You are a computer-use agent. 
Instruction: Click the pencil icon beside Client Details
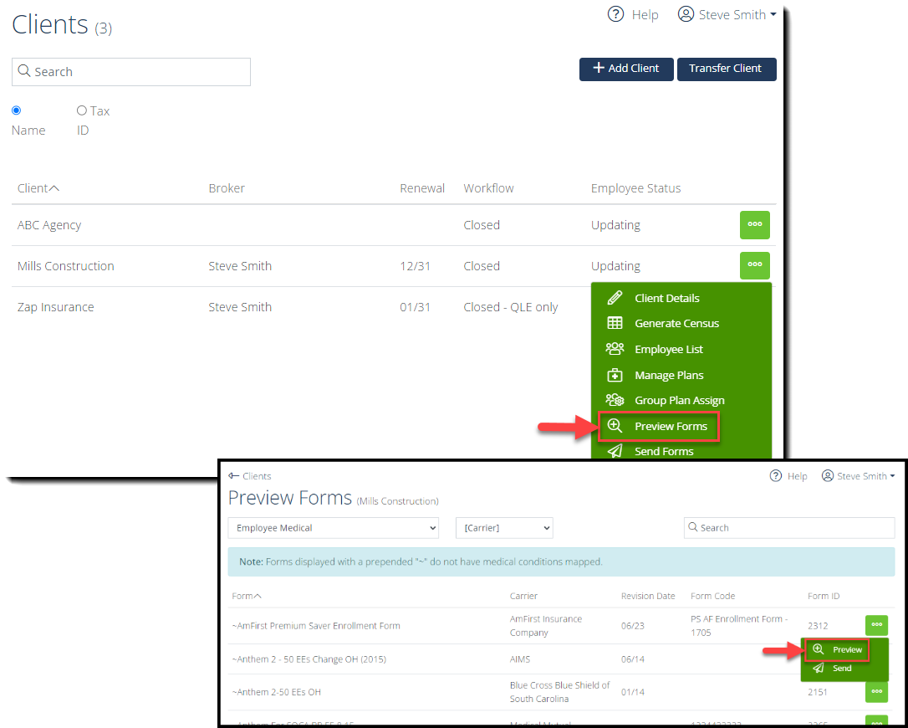[x=615, y=298]
